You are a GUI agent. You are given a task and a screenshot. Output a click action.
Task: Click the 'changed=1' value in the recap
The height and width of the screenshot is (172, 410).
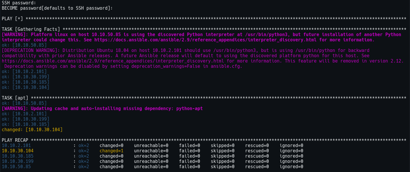[x=111, y=151]
